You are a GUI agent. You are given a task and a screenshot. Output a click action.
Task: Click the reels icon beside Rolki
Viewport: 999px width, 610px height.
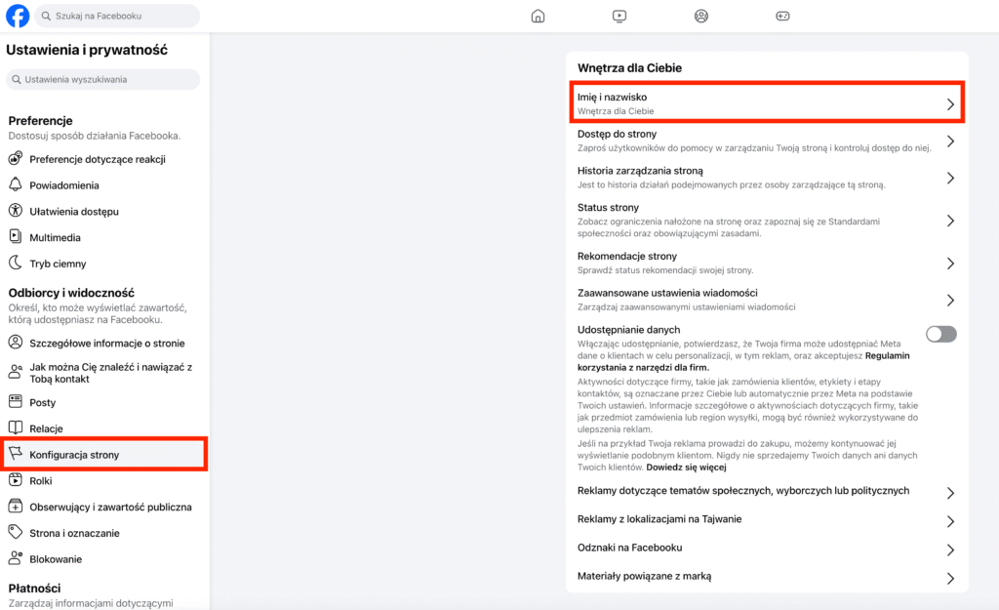point(16,480)
